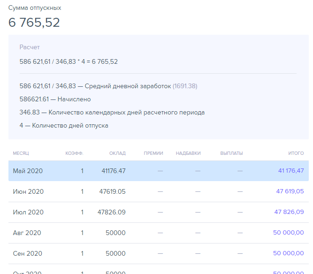313x274 pixels.
Task: Edit the оклад value 41176.47
Action: 114,171
